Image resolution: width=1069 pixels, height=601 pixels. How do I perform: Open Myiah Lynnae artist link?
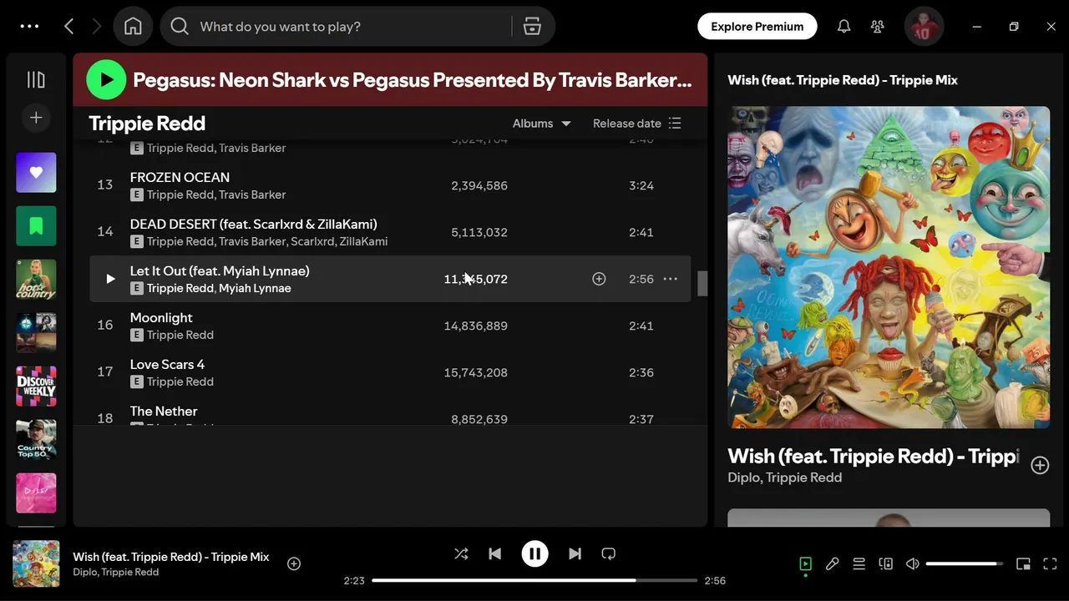tap(255, 288)
